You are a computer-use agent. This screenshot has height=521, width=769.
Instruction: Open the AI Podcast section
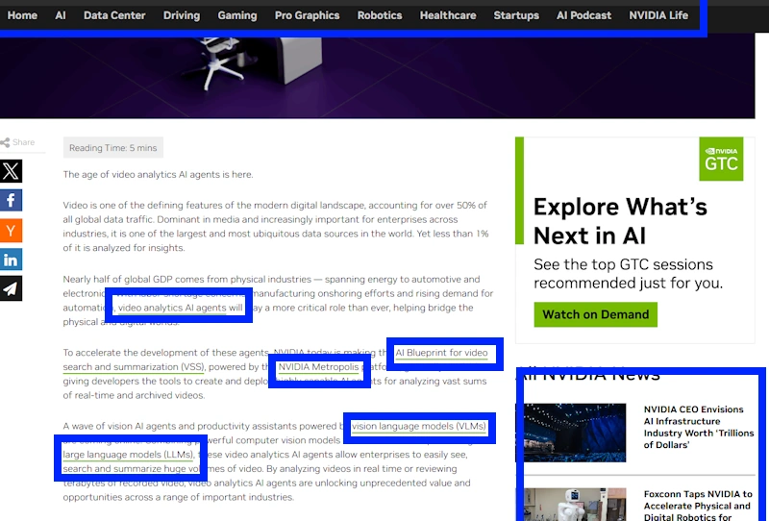(x=583, y=15)
